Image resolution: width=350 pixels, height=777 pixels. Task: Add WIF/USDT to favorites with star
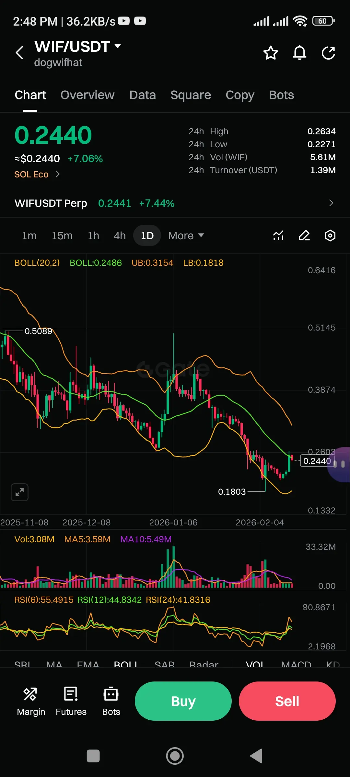(271, 53)
